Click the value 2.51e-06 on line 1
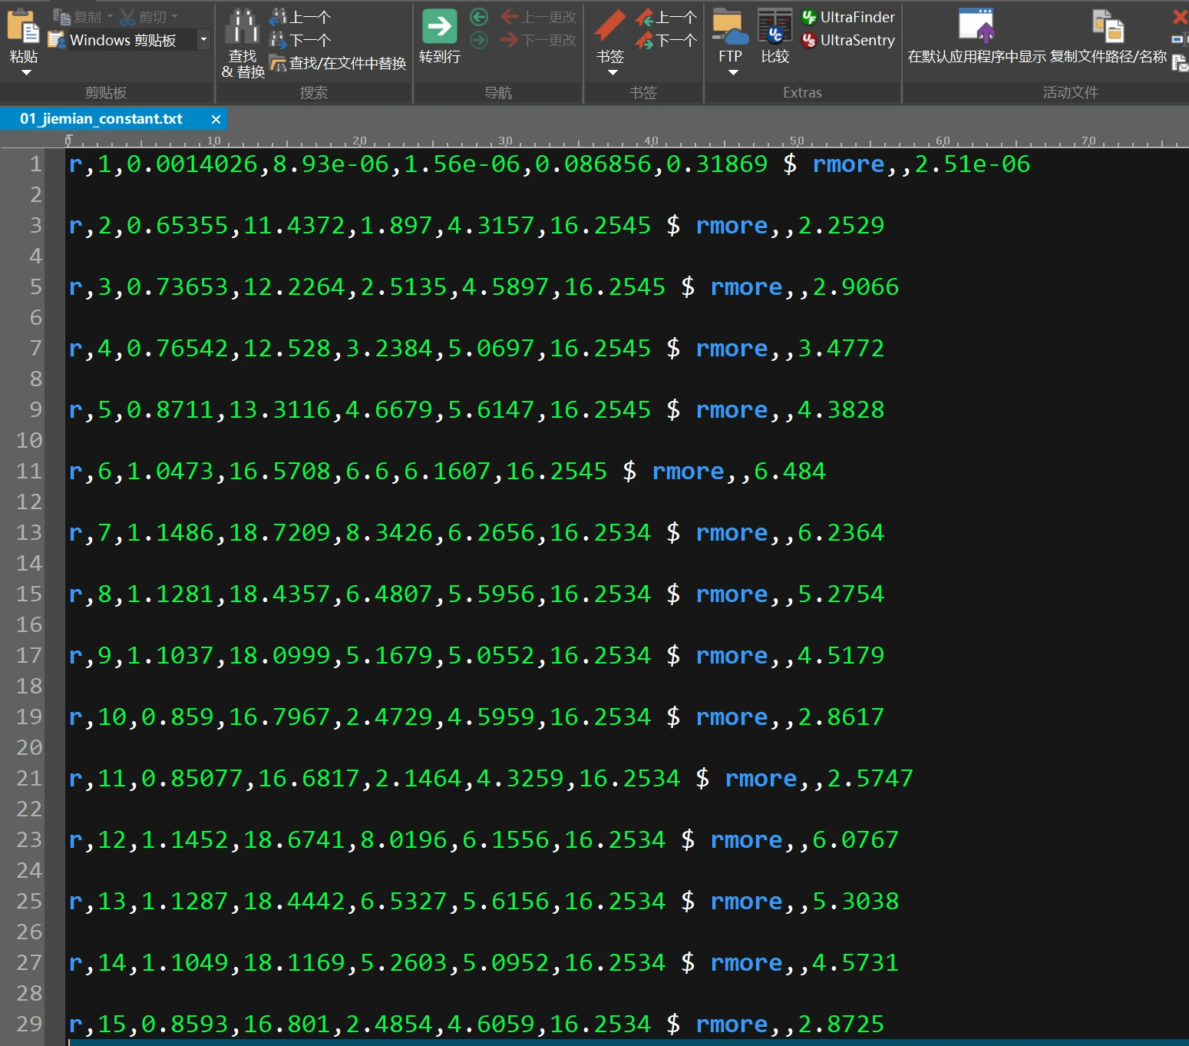This screenshot has width=1189, height=1046. (972, 164)
